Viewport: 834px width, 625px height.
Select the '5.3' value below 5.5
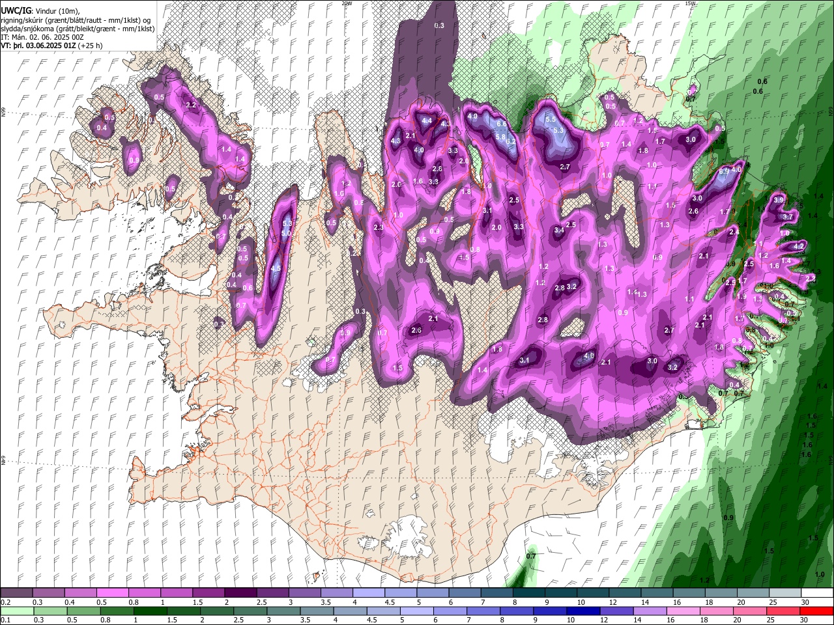[558, 130]
